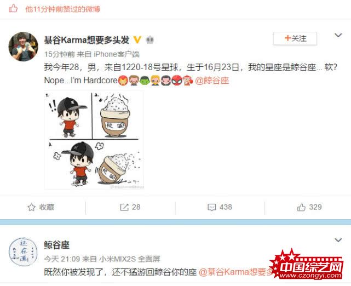Open comments icon showing 438
This screenshot has height=286, width=351.
(x=220, y=207)
